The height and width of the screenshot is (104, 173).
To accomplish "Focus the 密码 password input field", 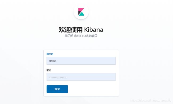I will click(x=81, y=77).
